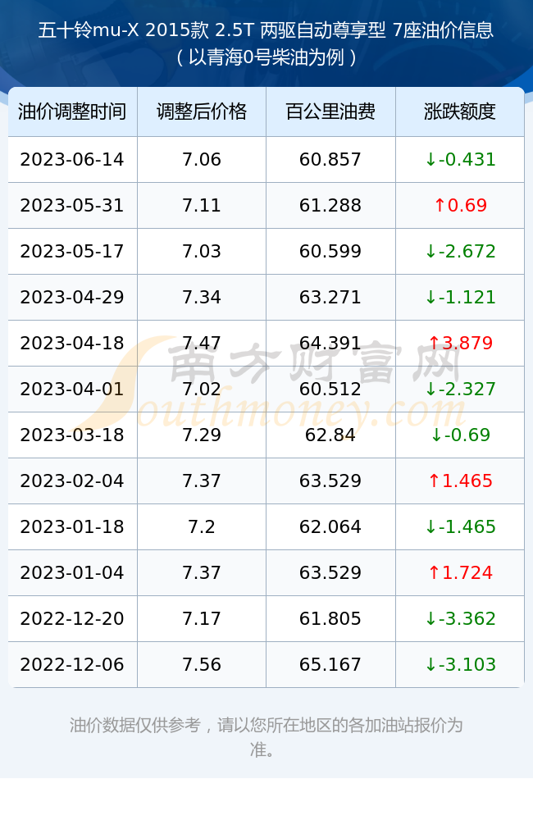Click the 油价调整时间 column header
Viewport: 533px width, 820px height.
72,112
